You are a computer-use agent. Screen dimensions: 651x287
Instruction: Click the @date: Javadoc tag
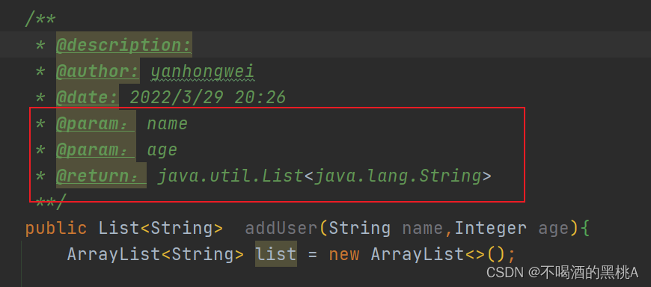88,97
